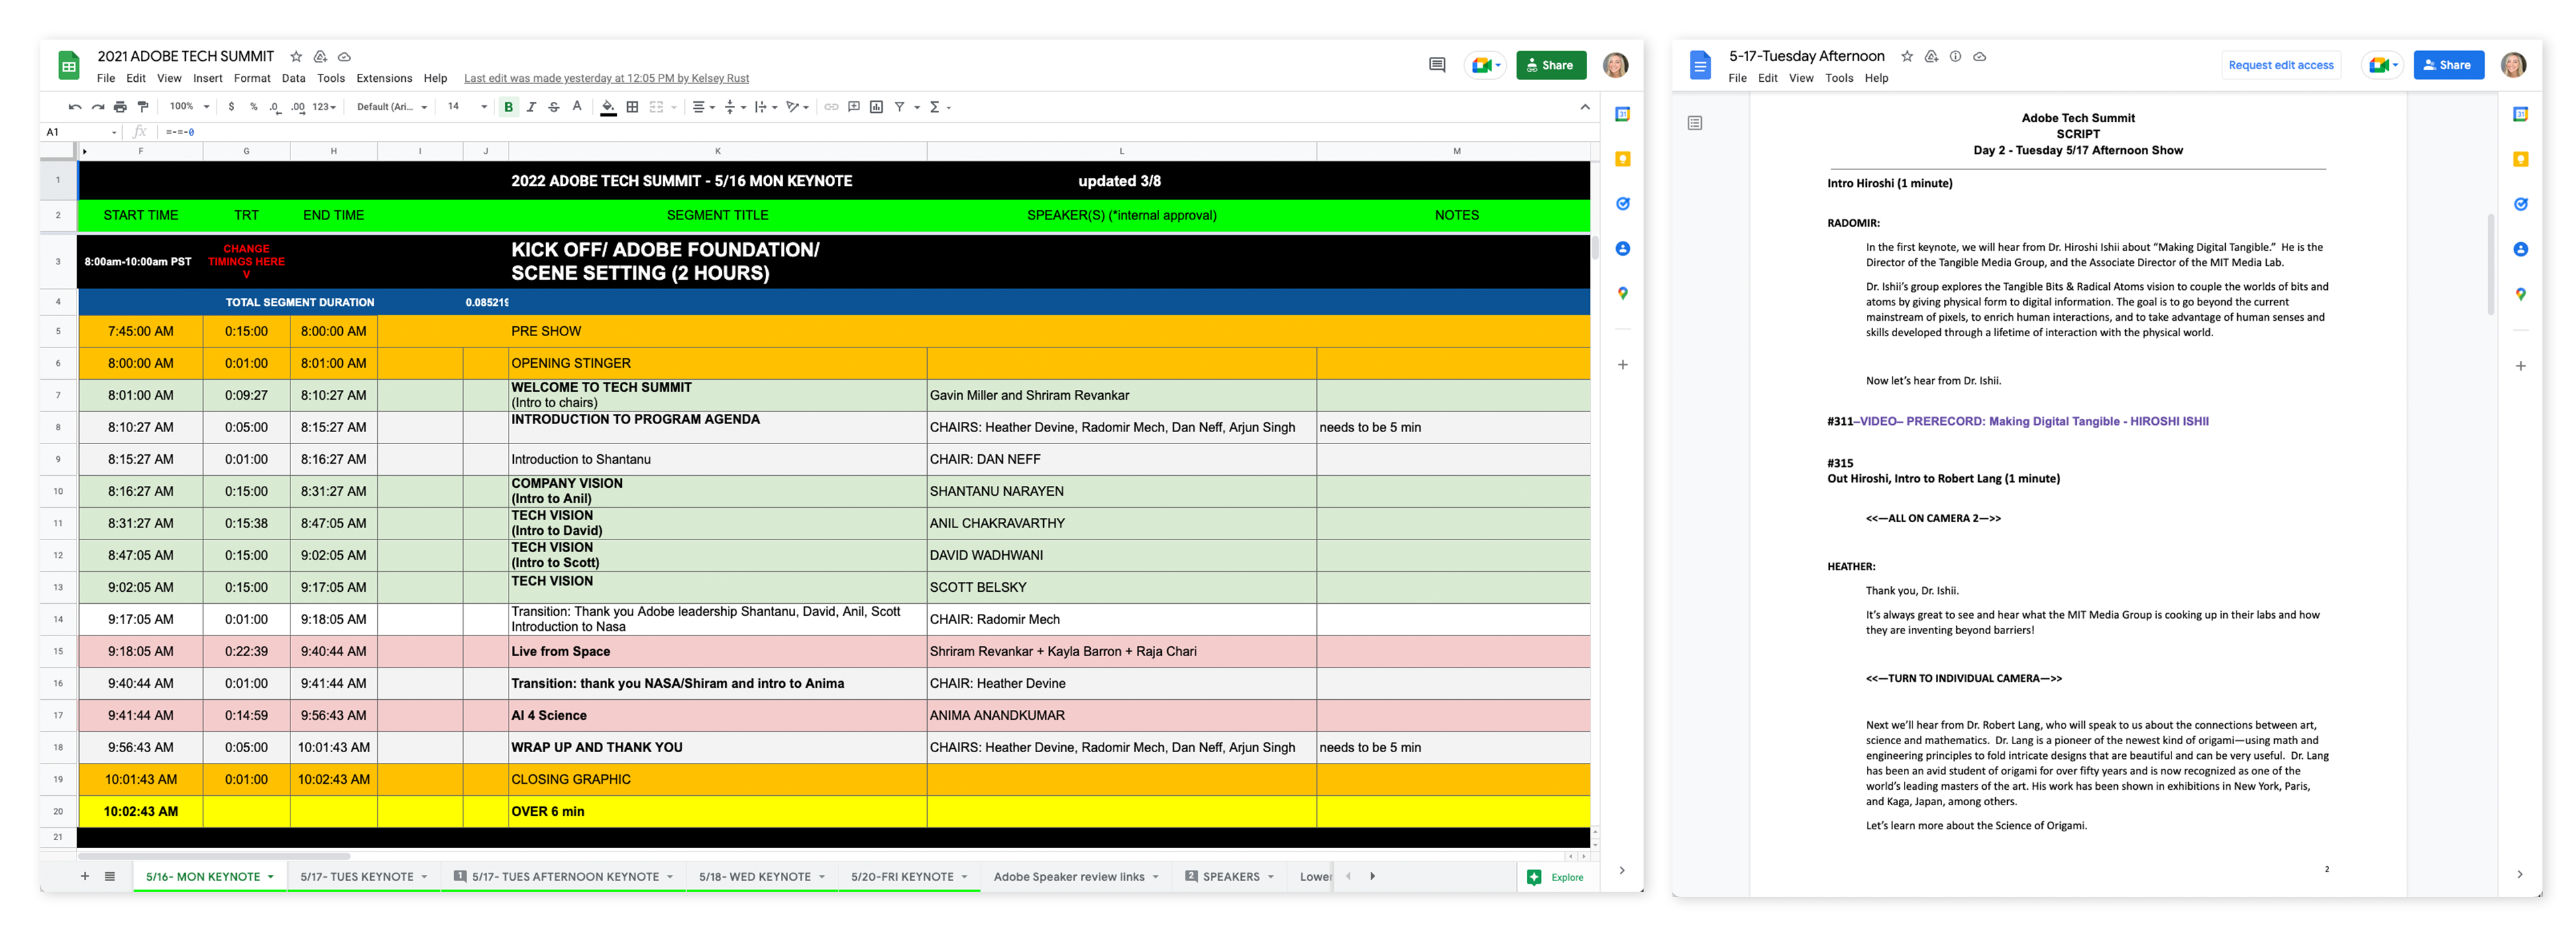This screenshot has width=2576, height=934.
Task: Click the green Share button in Sheets
Action: pyautogui.click(x=1550, y=65)
